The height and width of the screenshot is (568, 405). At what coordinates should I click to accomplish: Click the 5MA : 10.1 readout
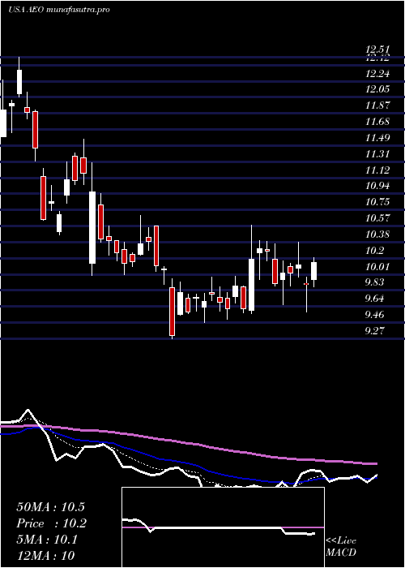[x=47, y=540]
